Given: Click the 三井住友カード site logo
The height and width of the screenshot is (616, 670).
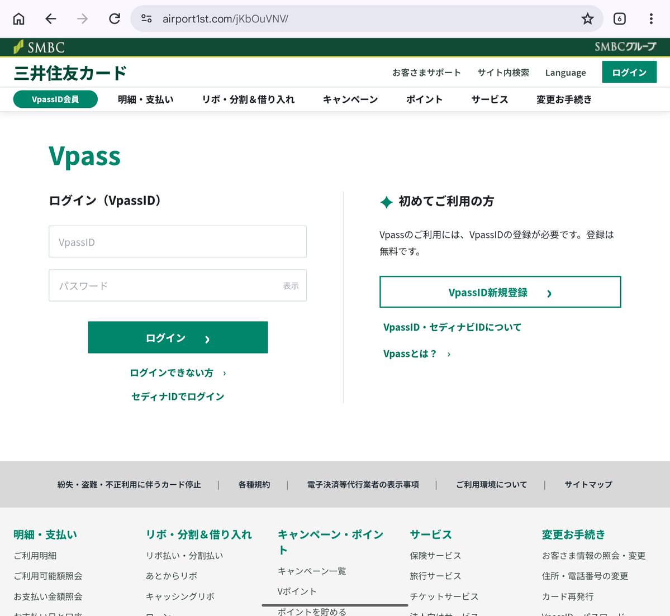Looking at the screenshot, I should point(70,73).
